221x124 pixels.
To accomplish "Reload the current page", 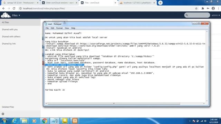I will pos(14,8).
